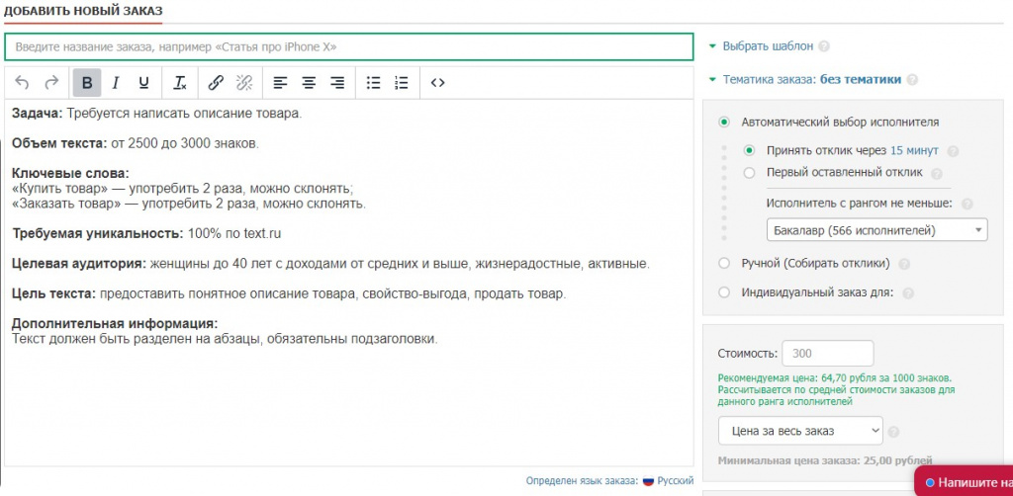Open help icon next to Тематика заказа

[x=911, y=80]
